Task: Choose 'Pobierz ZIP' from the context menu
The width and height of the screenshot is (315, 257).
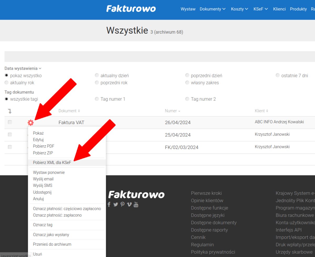Action: pyautogui.click(x=43, y=153)
